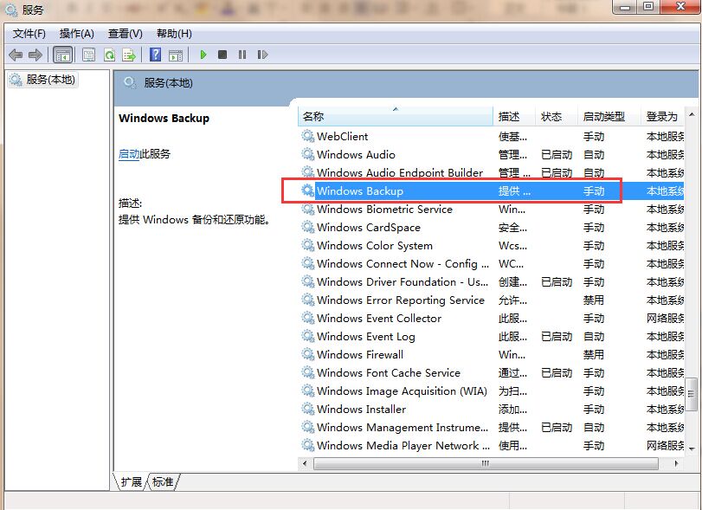Viewport: 702px width, 510px height.
Task: Stop the service with the square stop icon
Action: coord(222,55)
